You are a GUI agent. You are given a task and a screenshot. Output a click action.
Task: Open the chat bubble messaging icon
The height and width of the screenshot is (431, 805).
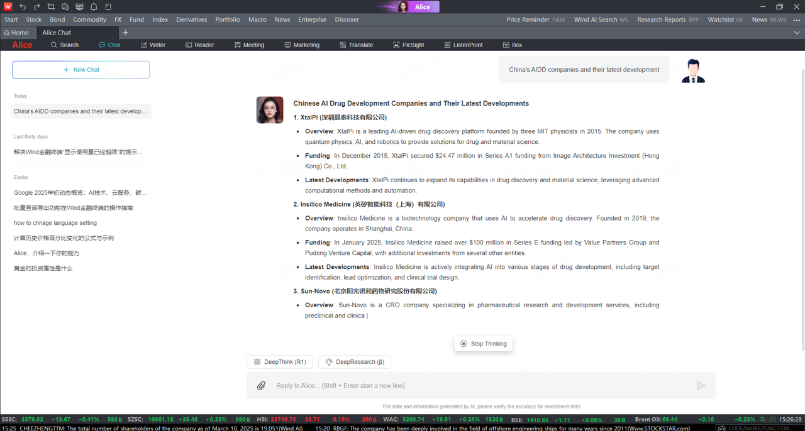pyautogui.click(x=65, y=6)
